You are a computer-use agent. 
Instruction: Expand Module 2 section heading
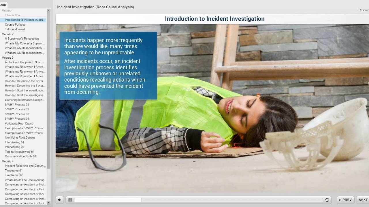coord(7,34)
